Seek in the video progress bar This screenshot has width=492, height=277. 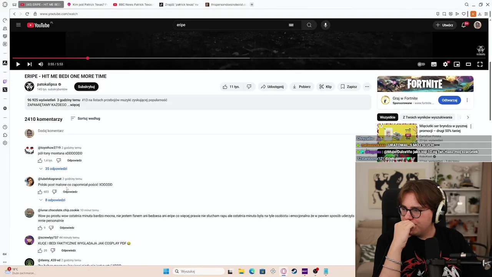[250, 58]
